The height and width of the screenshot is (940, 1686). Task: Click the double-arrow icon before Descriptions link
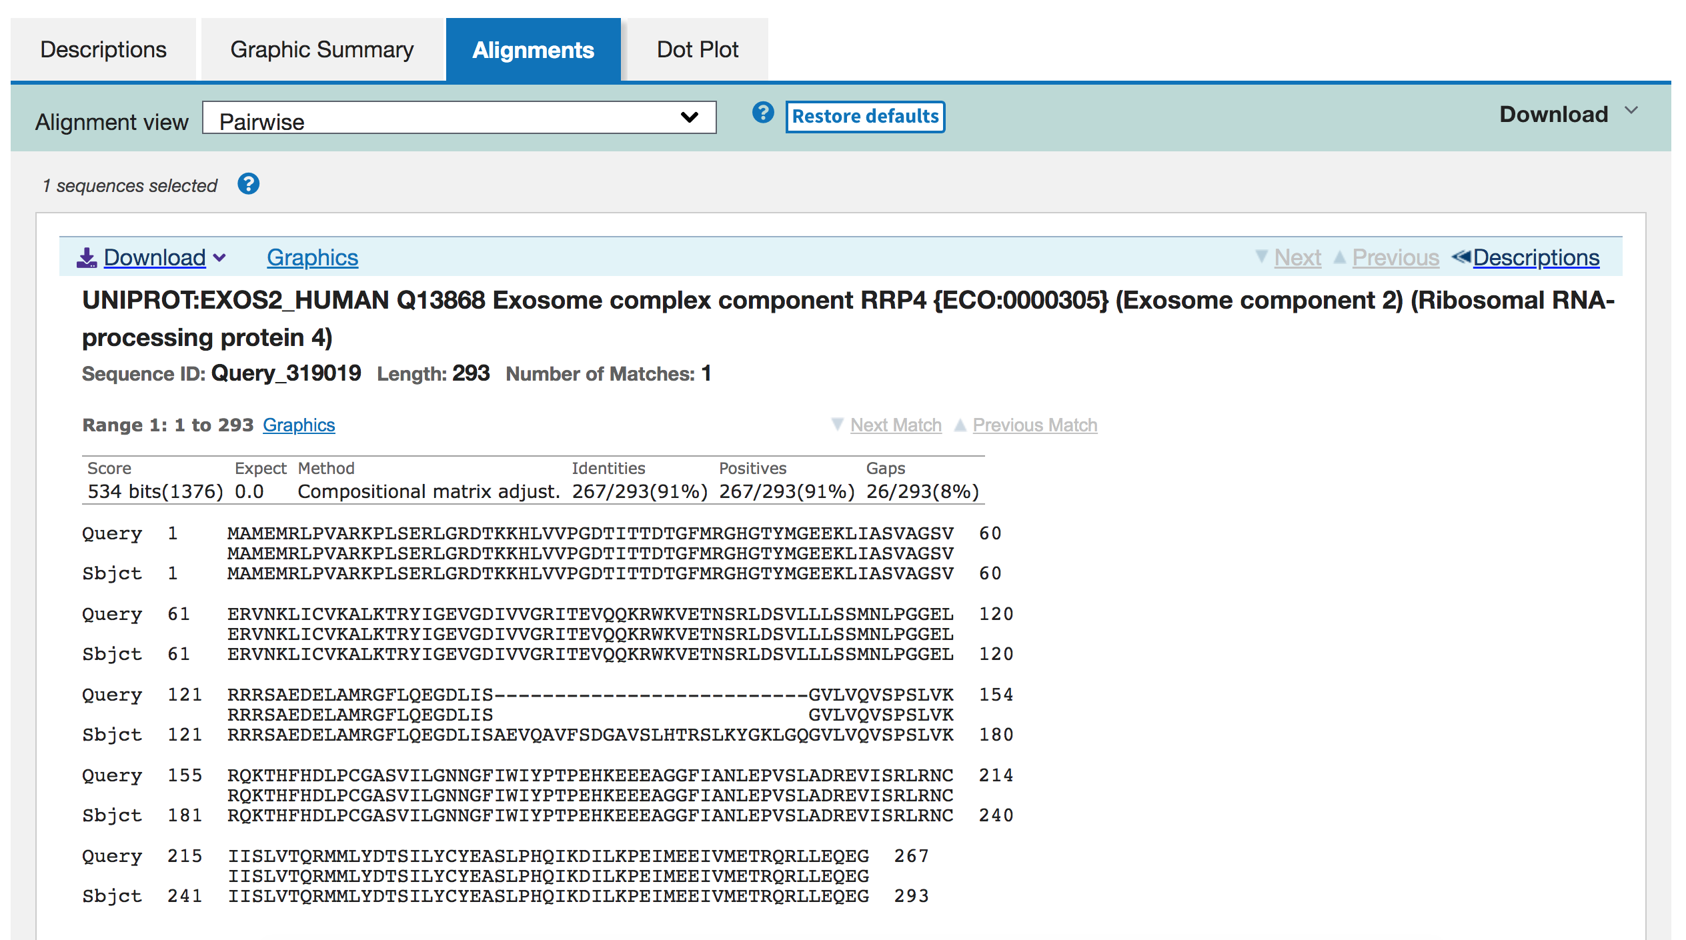[x=1461, y=257]
